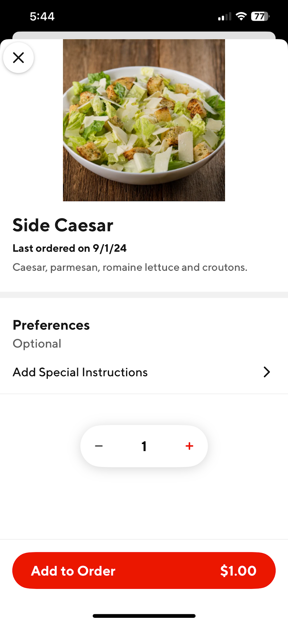The image size is (288, 624).
Task: Tap the 5:44 clock in status bar
Action: tap(42, 16)
